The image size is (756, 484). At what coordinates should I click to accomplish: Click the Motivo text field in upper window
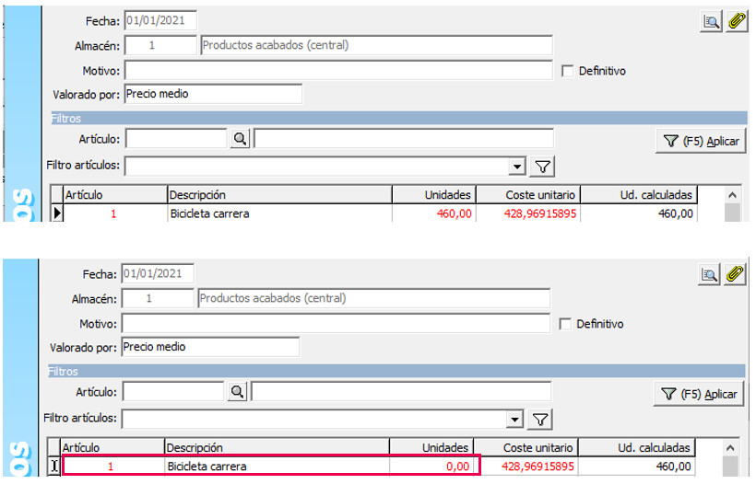[x=338, y=70]
